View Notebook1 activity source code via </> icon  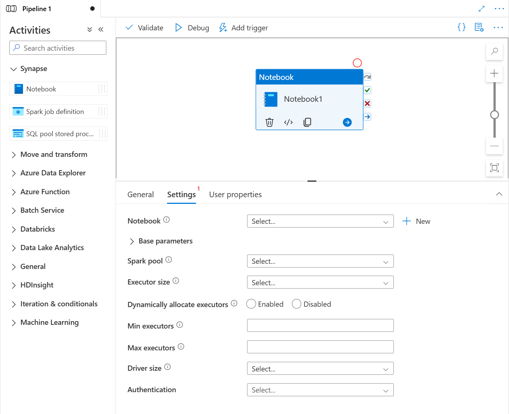point(288,122)
